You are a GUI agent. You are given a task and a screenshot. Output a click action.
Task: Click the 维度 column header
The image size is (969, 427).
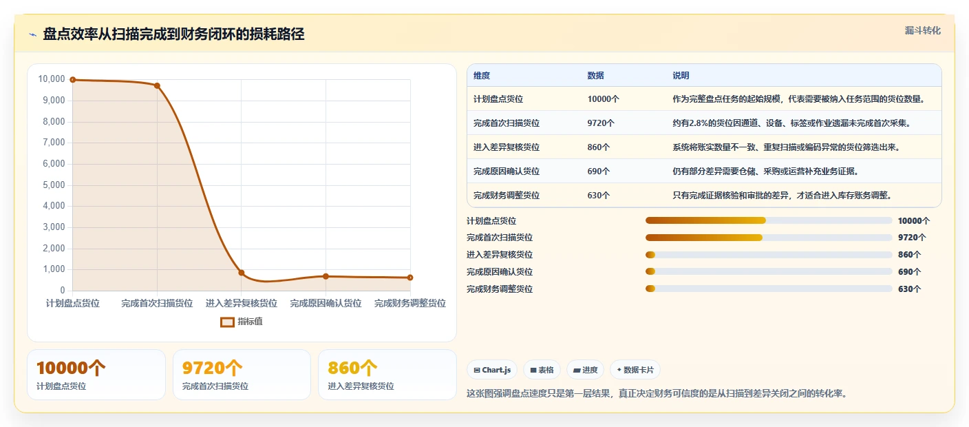(x=482, y=76)
